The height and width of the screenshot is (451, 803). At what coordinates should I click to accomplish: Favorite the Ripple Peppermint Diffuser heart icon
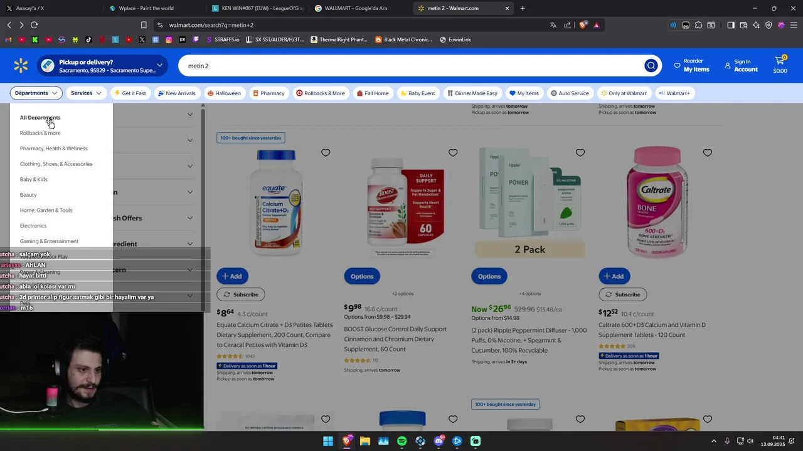pyautogui.click(x=580, y=153)
